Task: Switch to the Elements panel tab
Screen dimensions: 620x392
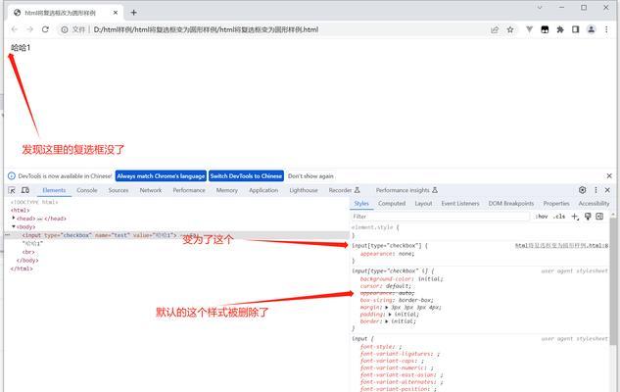Action: click(x=54, y=190)
